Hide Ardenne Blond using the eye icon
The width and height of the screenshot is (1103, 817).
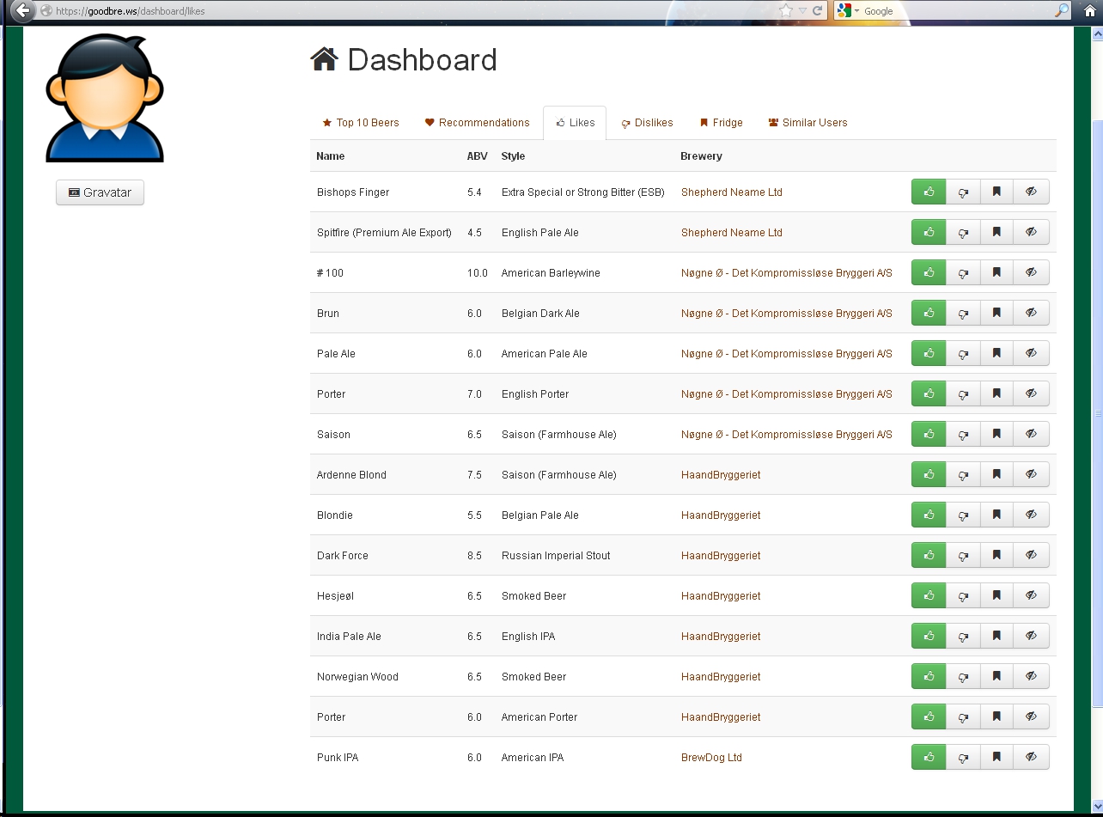click(x=1032, y=475)
